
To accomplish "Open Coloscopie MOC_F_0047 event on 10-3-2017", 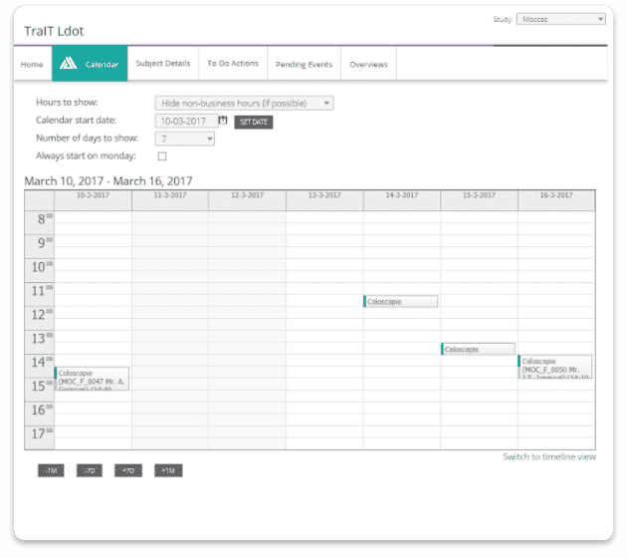I will [x=92, y=379].
